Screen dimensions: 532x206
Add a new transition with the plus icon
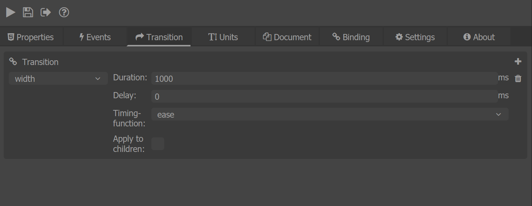pyautogui.click(x=518, y=61)
